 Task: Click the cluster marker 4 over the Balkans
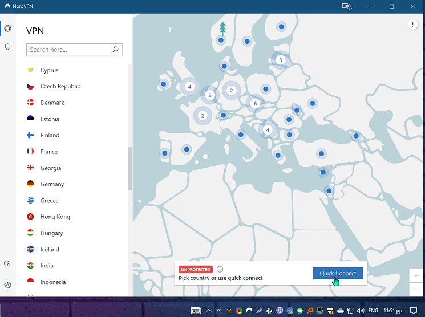coord(268,130)
